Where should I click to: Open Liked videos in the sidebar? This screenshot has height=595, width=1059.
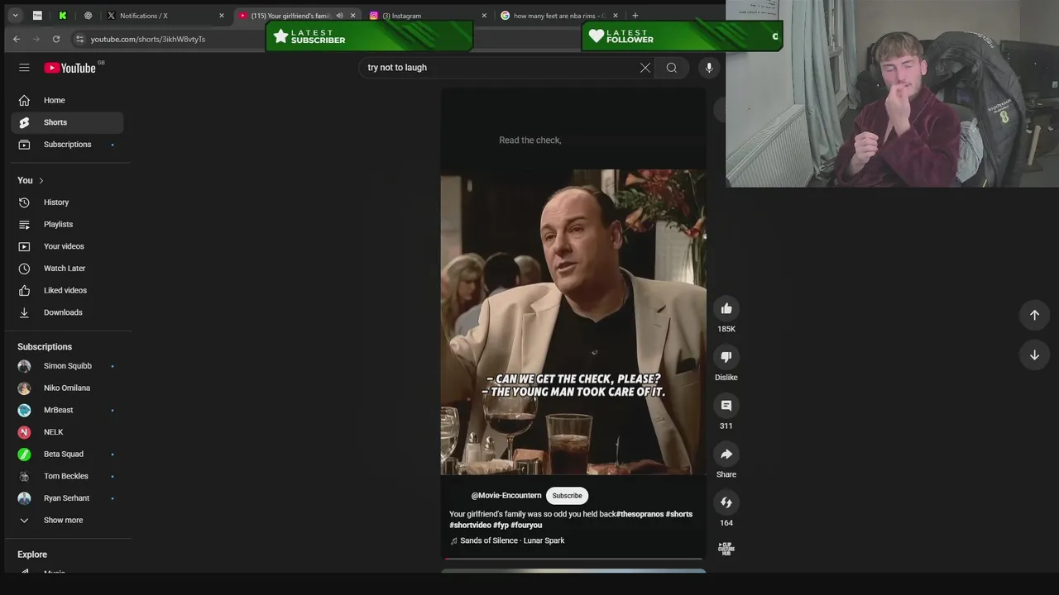click(67, 291)
